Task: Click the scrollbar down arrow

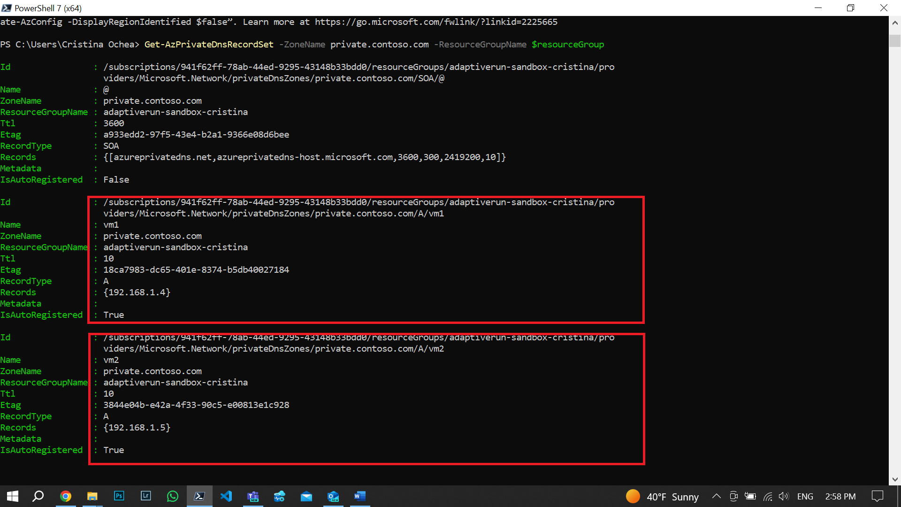Action: pos(894,479)
